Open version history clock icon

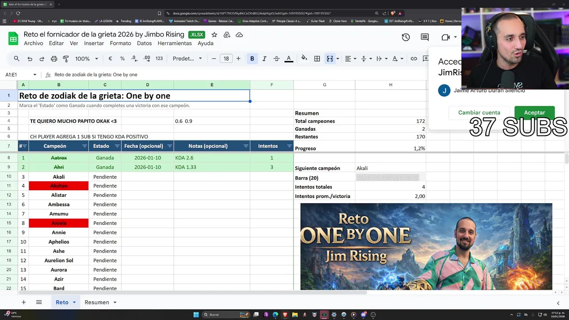pos(405,38)
